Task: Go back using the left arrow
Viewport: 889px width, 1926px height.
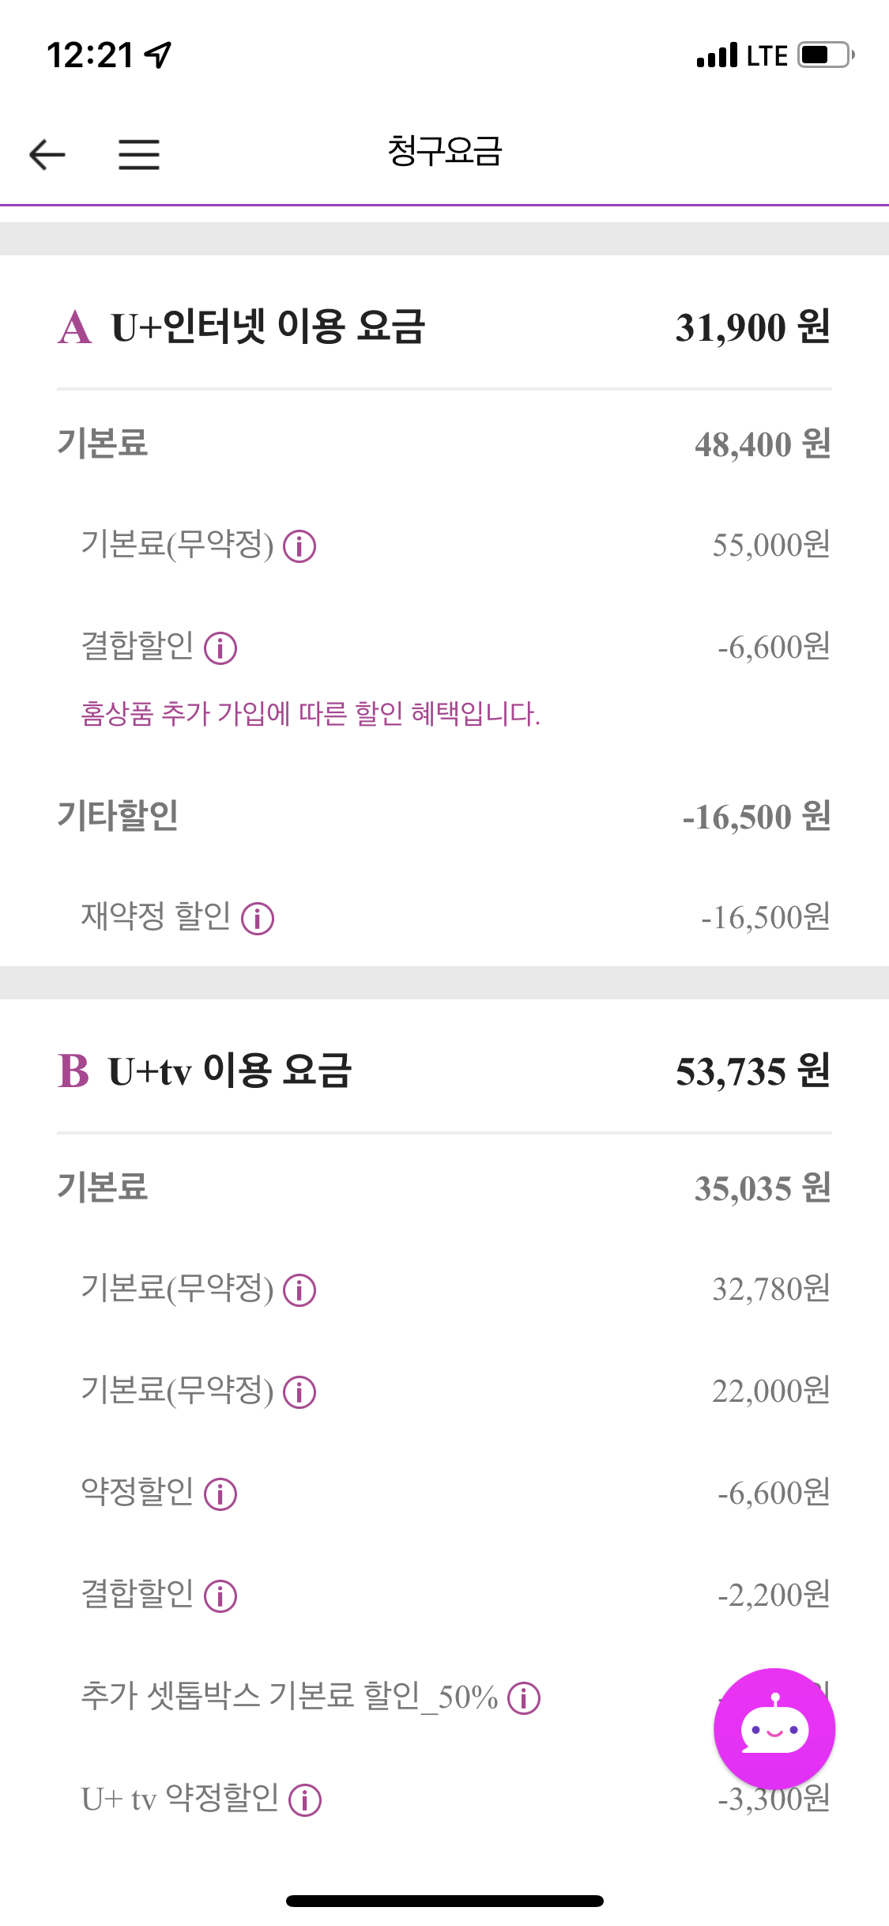Action: [47, 153]
